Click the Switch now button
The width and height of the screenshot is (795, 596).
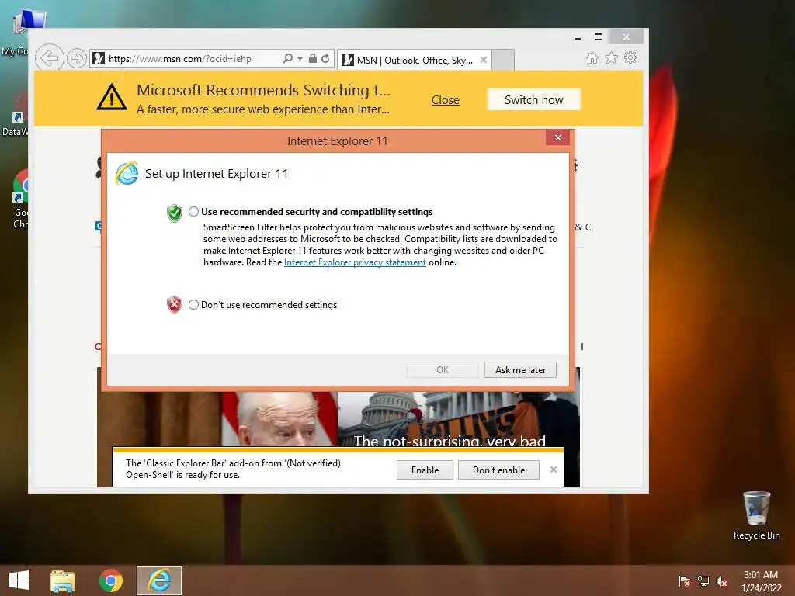pyautogui.click(x=534, y=100)
